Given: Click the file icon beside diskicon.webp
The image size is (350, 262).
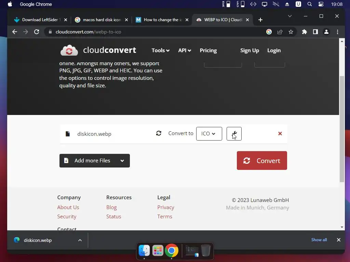Looking at the screenshot, I should pyautogui.click(x=68, y=134).
